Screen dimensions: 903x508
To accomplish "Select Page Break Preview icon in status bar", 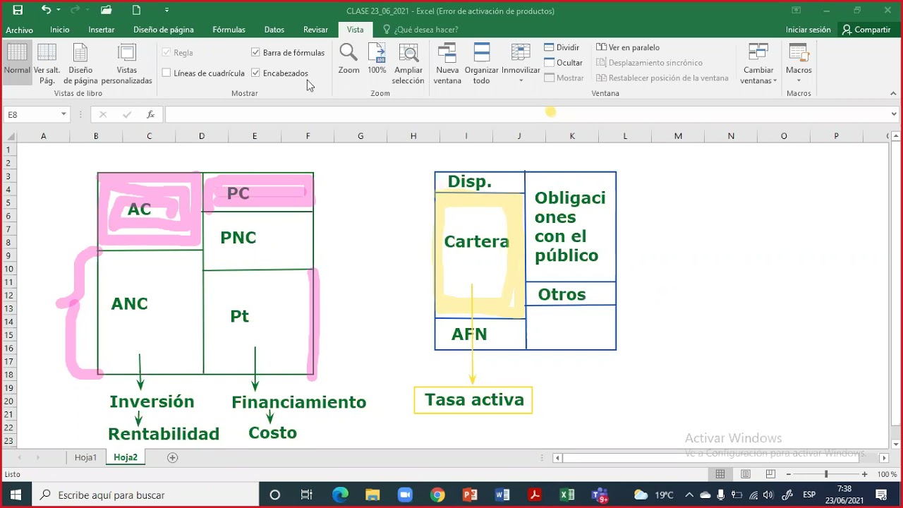I will point(770,474).
